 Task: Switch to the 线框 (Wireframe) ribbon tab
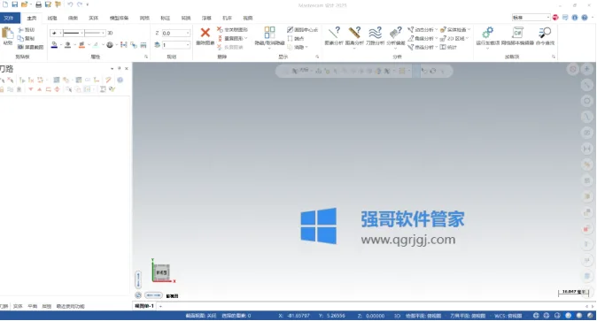coord(52,18)
